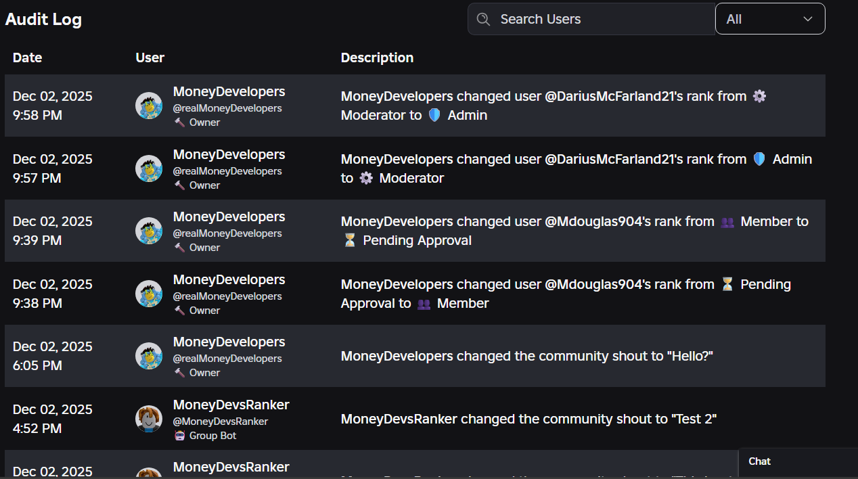858x479 pixels.
Task: Click the Dec 02, 2025 4:52 PM date cell
Action: click(x=53, y=419)
